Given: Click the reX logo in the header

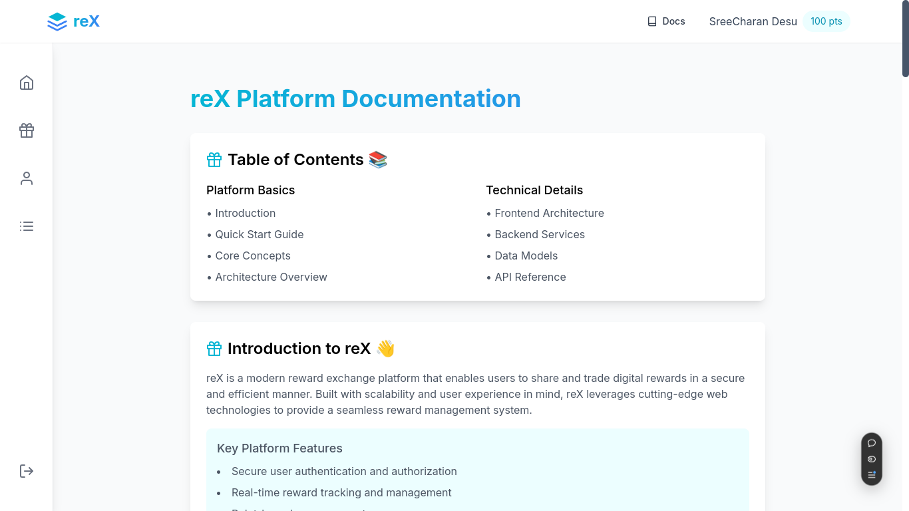Looking at the screenshot, I should pos(73,21).
